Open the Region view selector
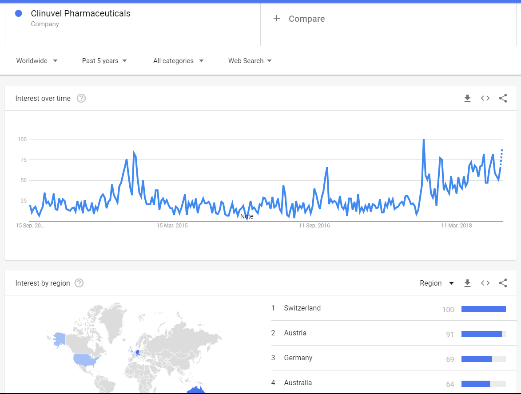Screen dimensions: 521x394 tap(437, 283)
